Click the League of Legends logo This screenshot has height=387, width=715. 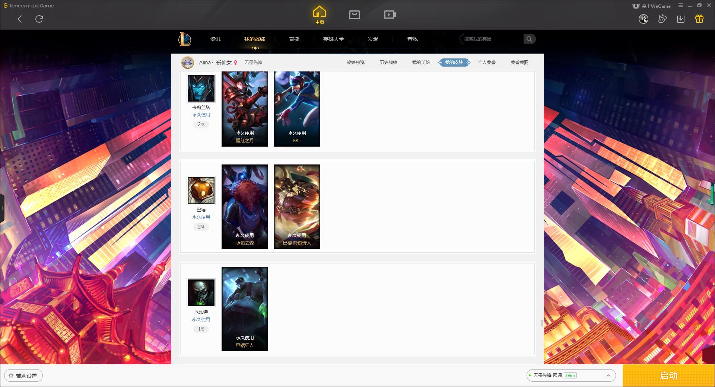[x=185, y=39]
